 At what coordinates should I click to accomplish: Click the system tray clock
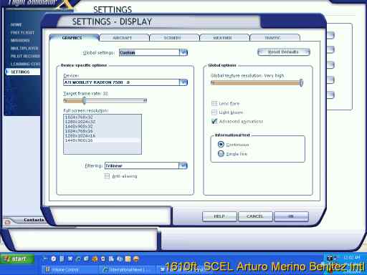[x=352, y=257]
